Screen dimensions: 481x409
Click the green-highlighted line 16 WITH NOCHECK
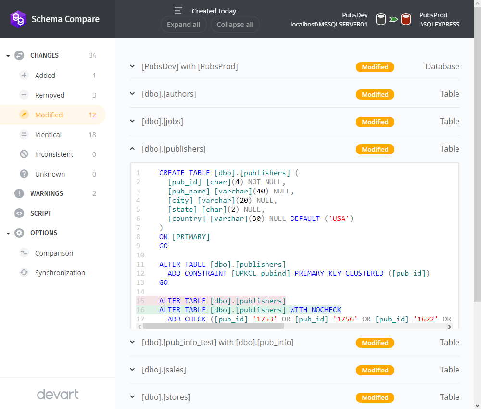point(239,310)
